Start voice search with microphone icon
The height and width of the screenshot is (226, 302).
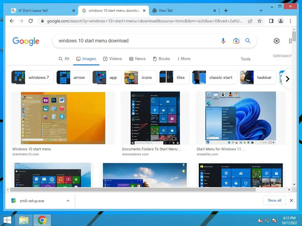click(x=223, y=41)
